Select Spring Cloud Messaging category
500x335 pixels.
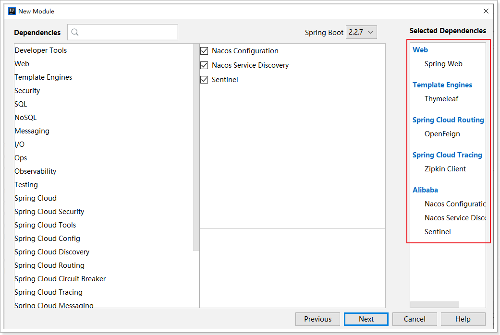pos(54,305)
